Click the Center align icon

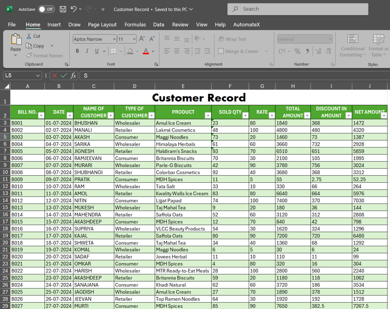pos(177,51)
